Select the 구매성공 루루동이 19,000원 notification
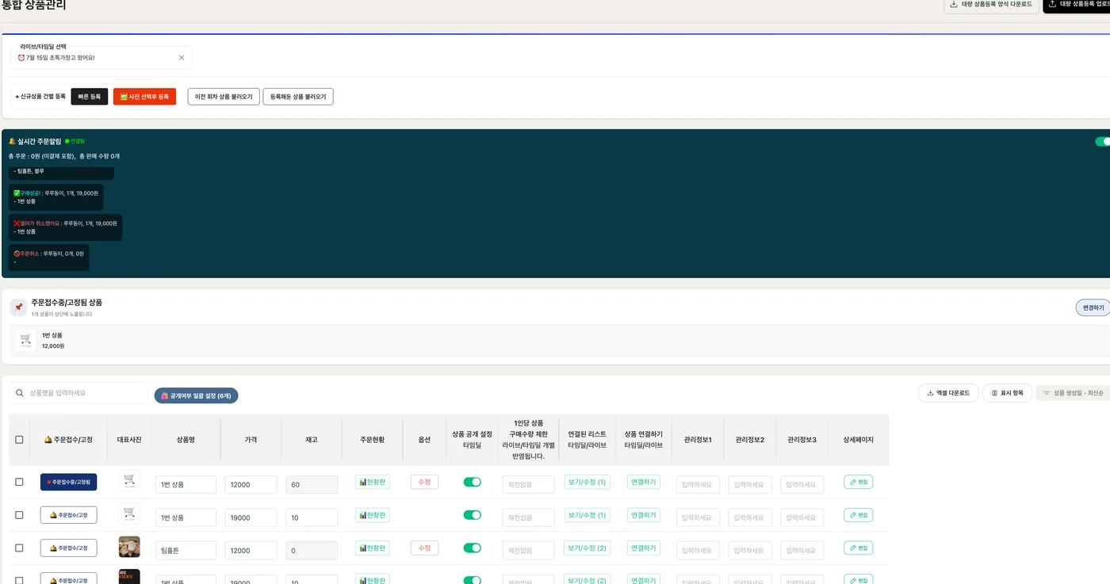Viewport: 1110px width, 584px height. (x=56, y=197)
